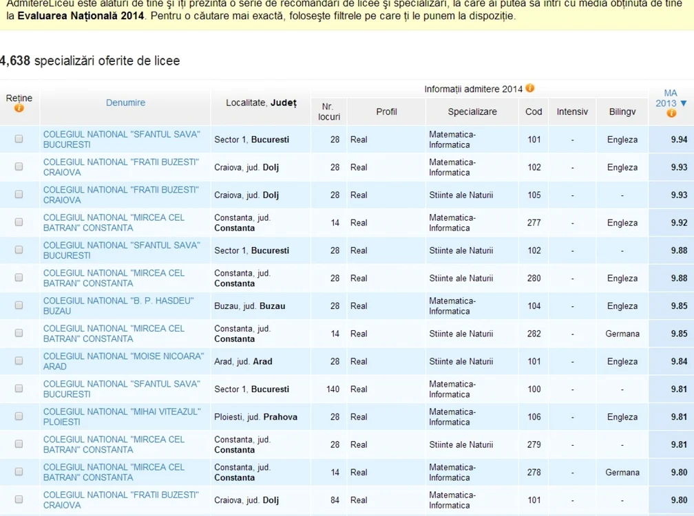The image size is (694, 516).
Task: Open Colegiul National B. P. Hasdeu Buzau link
Action: 118,306
